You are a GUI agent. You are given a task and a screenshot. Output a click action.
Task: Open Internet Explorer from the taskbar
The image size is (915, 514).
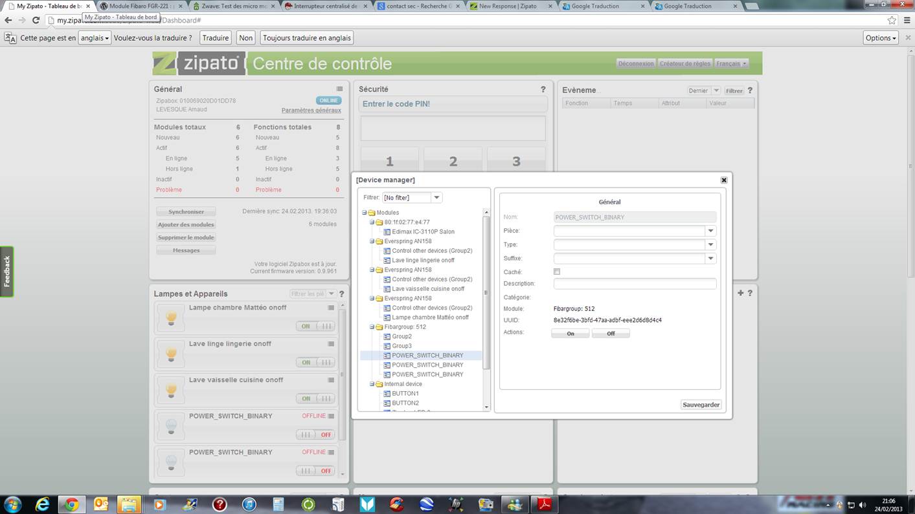(42, 504)
